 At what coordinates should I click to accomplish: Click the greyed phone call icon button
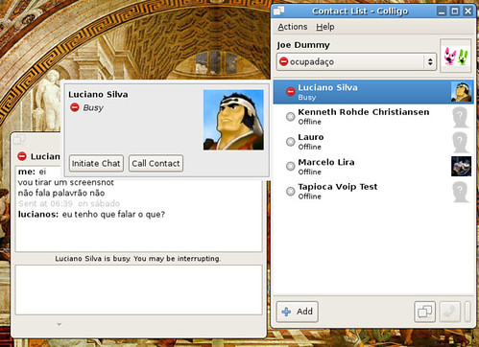[450, 312]
